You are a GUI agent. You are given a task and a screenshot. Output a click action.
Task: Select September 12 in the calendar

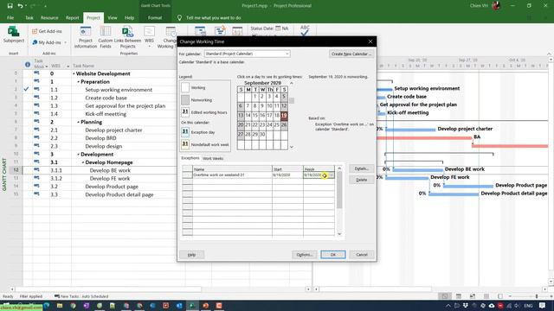(x=284, y=105)
